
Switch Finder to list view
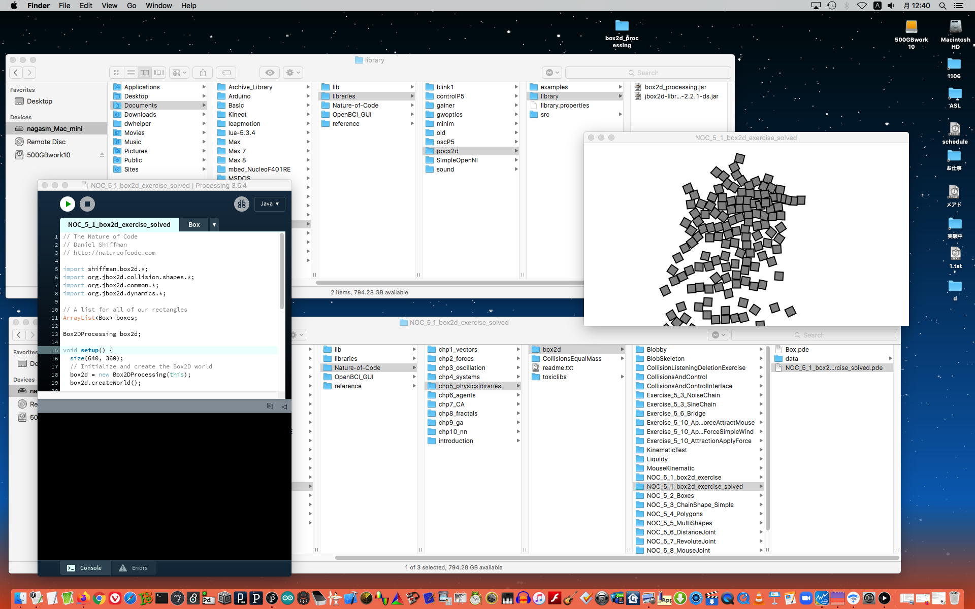(131, 73)
